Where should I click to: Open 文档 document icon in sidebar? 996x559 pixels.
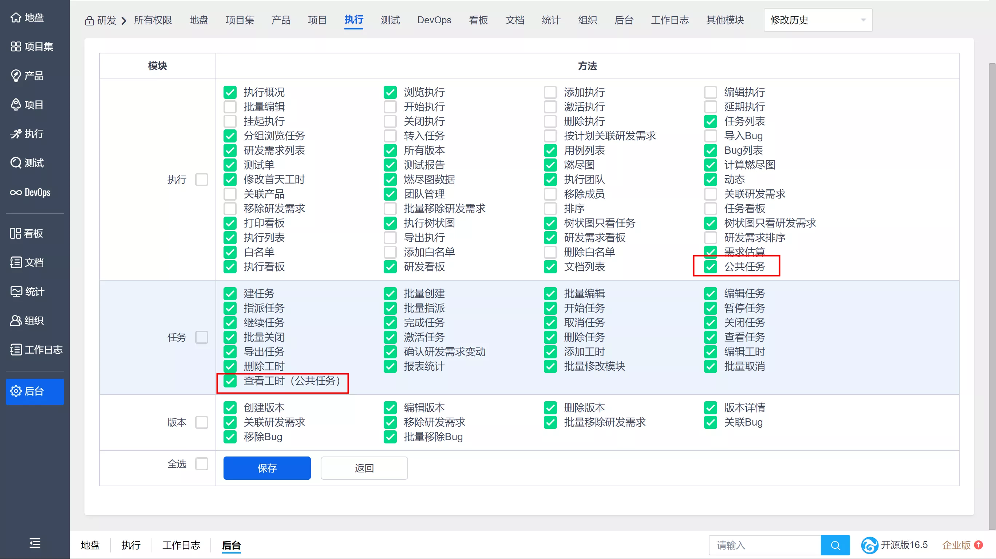[x=16, y=262]
